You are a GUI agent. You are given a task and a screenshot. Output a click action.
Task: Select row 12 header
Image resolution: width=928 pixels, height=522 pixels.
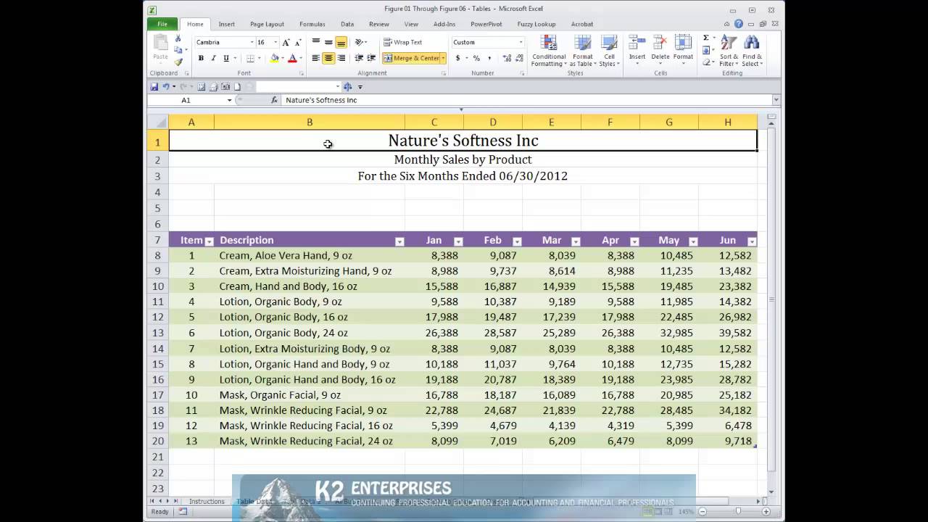point(157,317)
